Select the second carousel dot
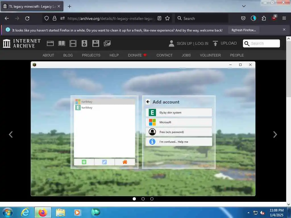This screenshot has width=291, height=218. [143, 199]
